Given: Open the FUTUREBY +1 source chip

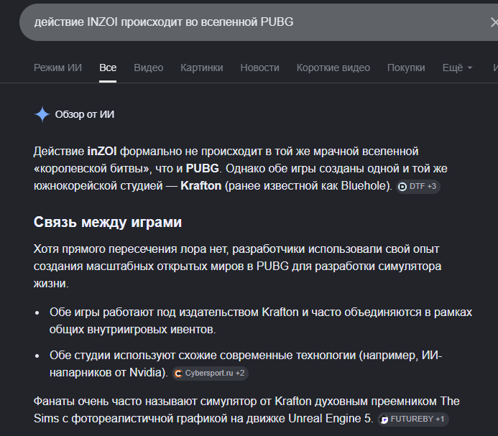Looking at the screenshot, I should 413,419.
